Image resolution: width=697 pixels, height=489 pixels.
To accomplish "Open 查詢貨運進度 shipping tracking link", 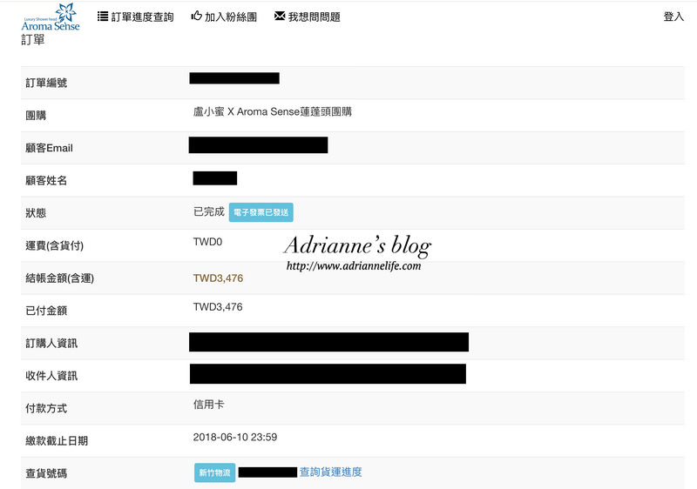I will pyautogui.click(x=331, y=472).
